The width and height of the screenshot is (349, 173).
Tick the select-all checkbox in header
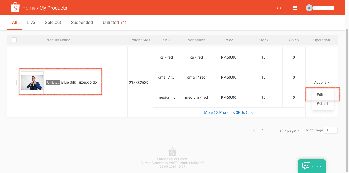coord(14,40)
